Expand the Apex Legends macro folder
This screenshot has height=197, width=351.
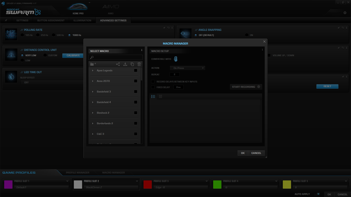point(93,70)
